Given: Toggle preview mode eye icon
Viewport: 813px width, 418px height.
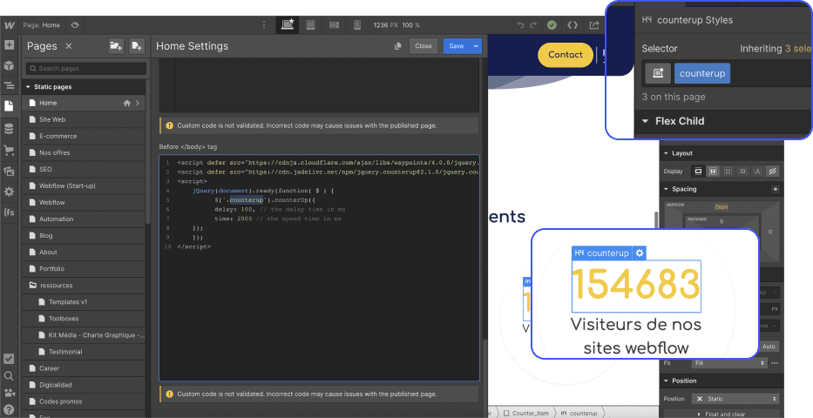Looking at the screenshot, I should [75, 25].
